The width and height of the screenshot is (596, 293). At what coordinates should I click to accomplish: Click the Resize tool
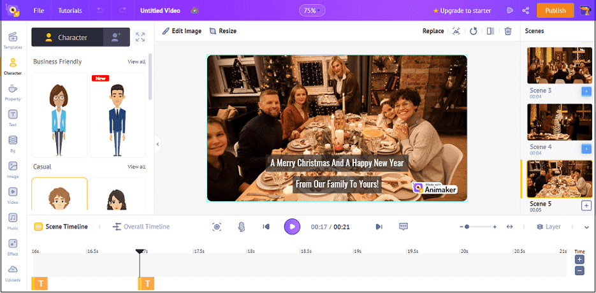[x=223, y=31]
